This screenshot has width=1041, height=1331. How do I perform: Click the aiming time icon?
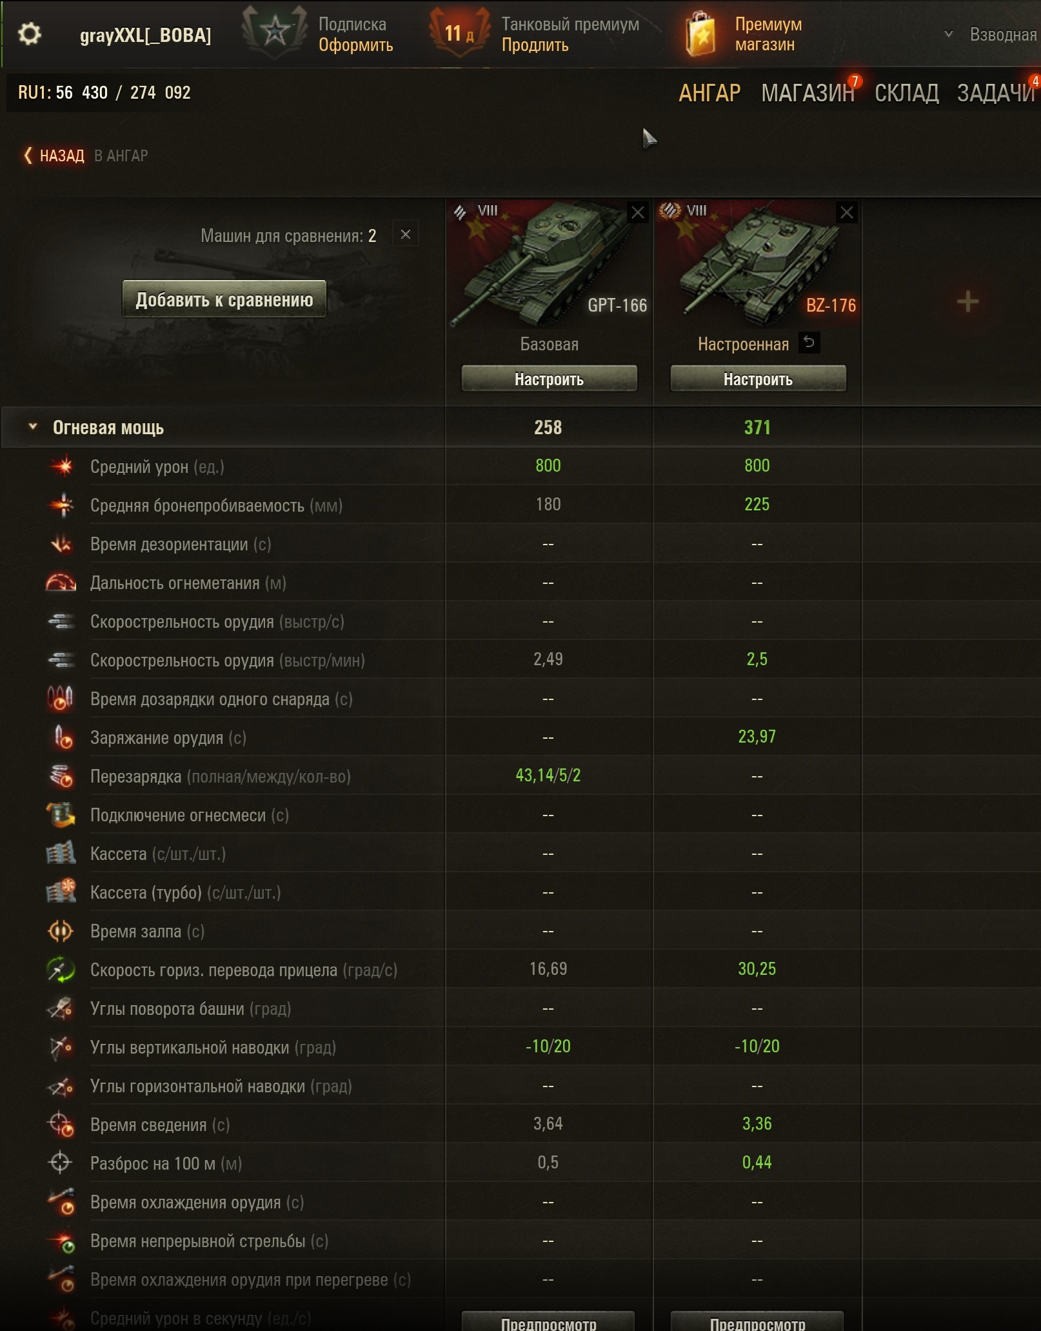(61, 1124)
